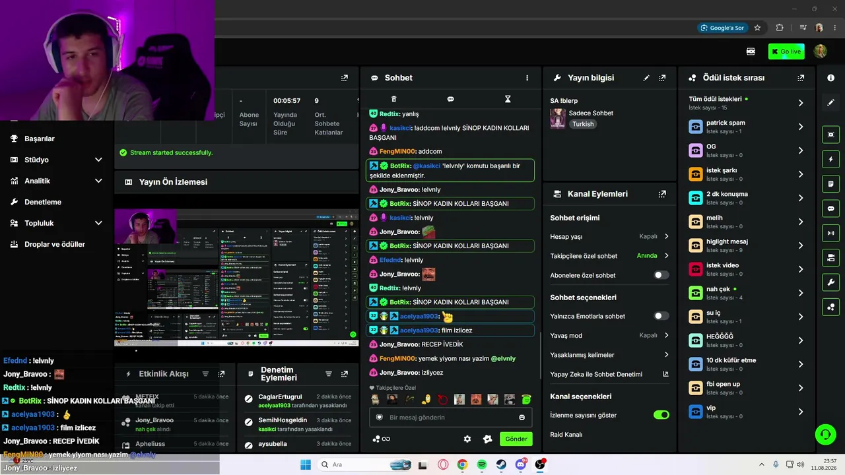
Task: Click the camera icon in right sidebar
Action: click(x=831, y=257)
